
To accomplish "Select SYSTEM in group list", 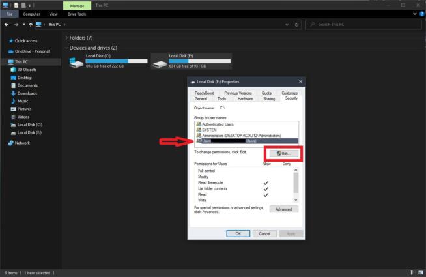I will [x=247, y=130].
